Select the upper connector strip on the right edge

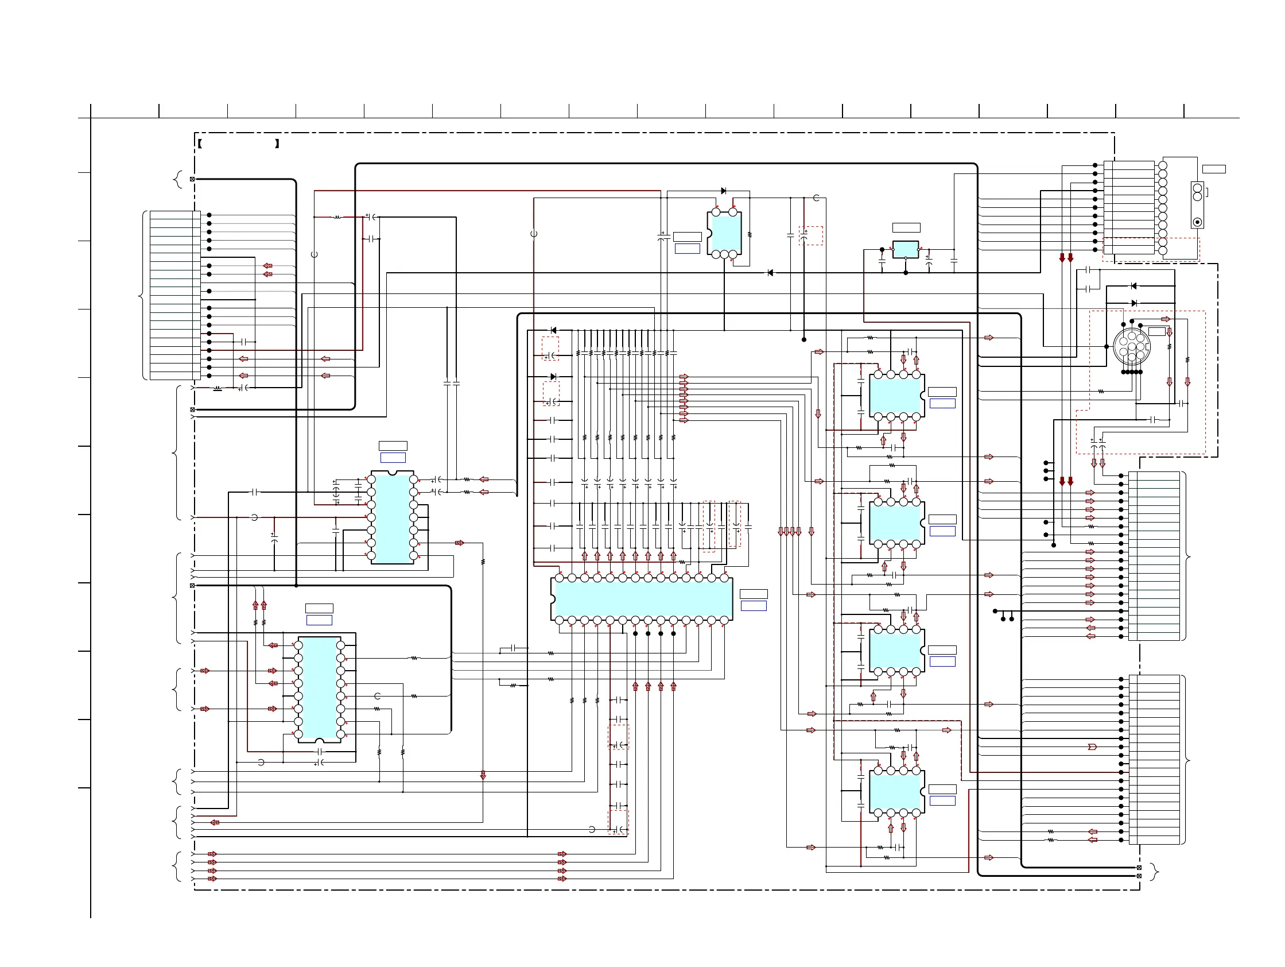[x=1154, y=556]
